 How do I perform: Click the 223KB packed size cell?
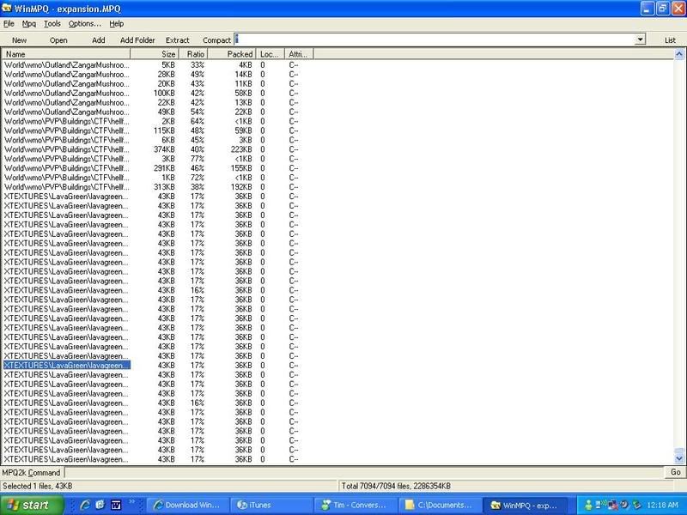point(241,149)
